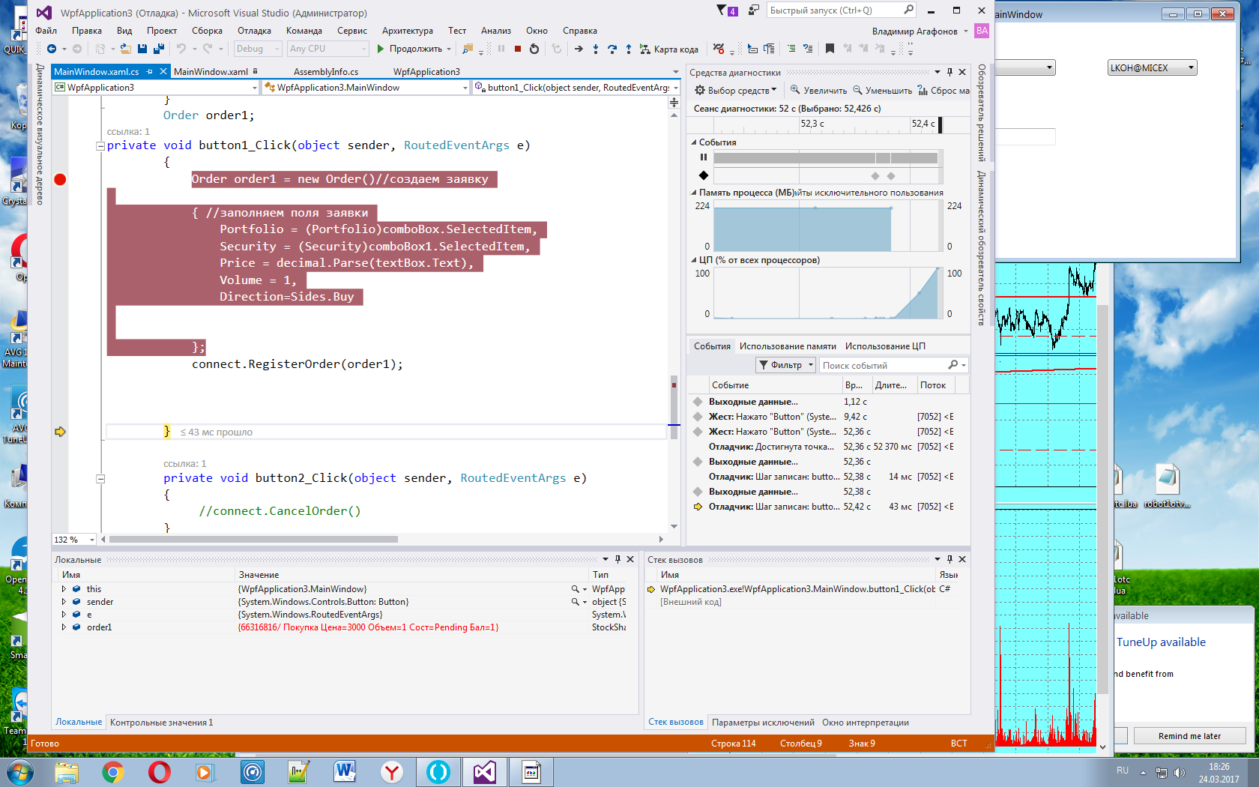Image resolution: width=1259 pixels, height=787 pixels.
Task: Expand the order1 variable in Locals
Action: coord(64,627)
